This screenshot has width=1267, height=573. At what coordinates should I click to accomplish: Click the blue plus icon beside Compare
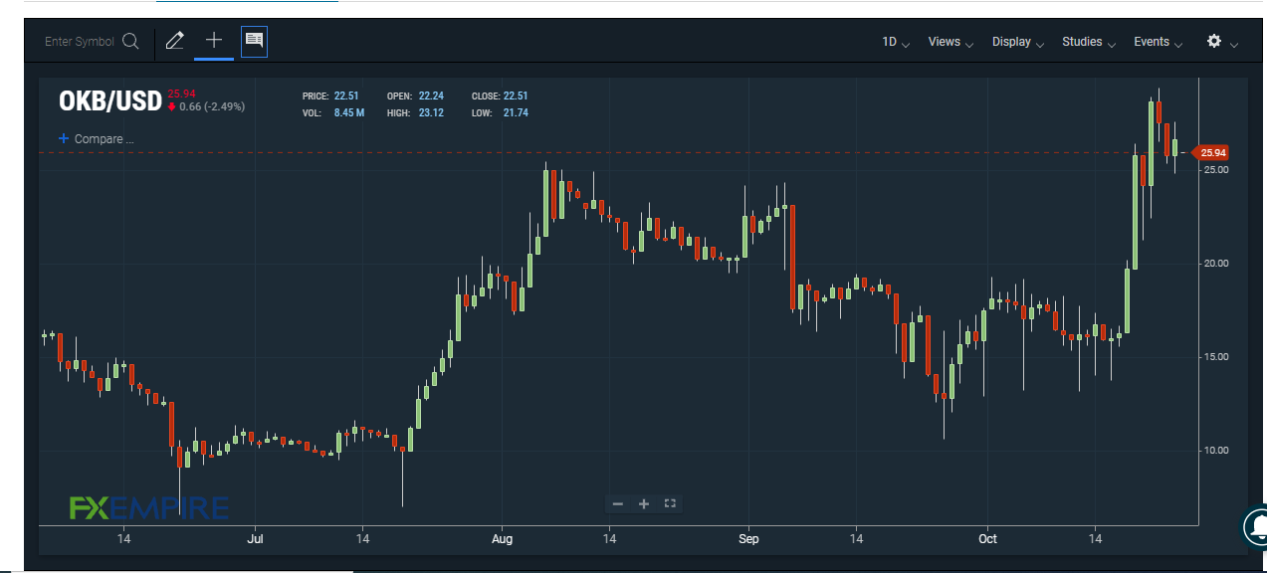coord(64,138)
